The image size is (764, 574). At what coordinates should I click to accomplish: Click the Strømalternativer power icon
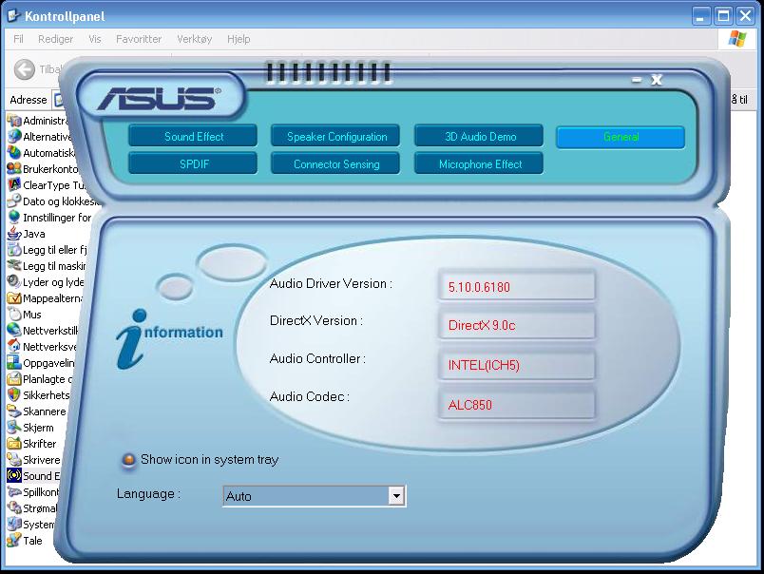tap(14, 507)
